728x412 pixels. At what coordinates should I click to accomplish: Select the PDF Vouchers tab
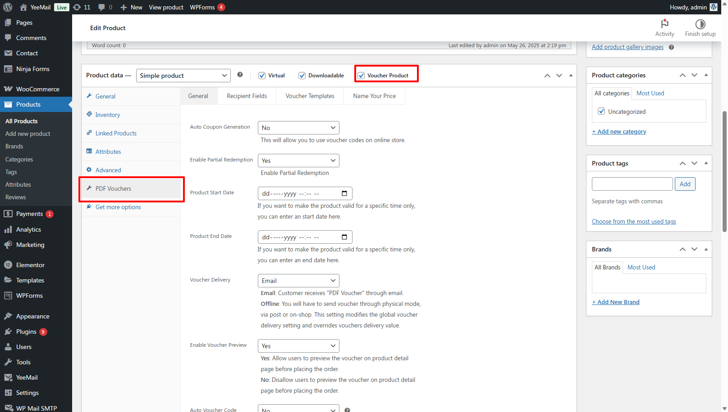[131, 188]
